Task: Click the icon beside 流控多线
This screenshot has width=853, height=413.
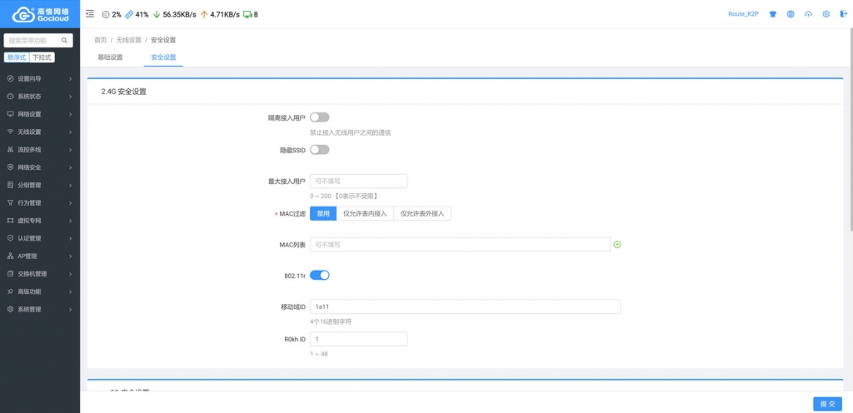Action: point(10,149)
